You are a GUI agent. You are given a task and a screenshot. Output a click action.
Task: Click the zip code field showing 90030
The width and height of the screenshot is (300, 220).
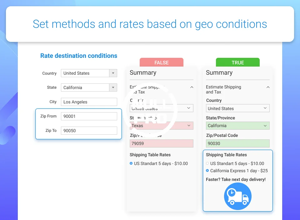(x=238, y=143)
